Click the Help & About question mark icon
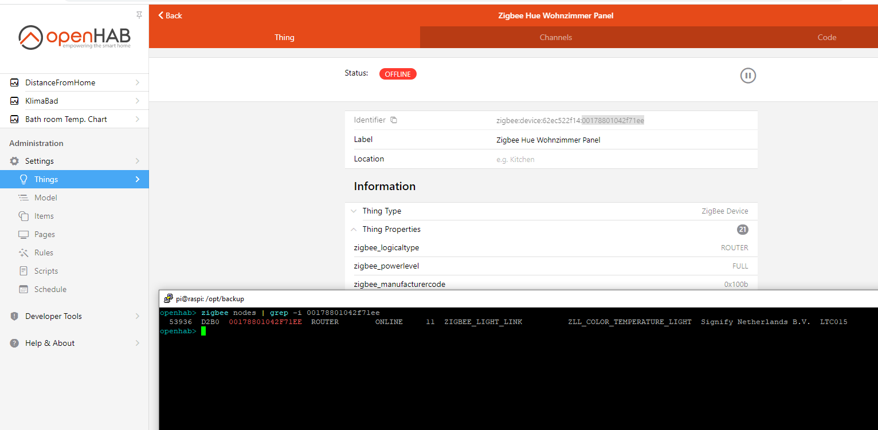The width and height of the screenshot is (878, 430). pyautogui.click(x=15, y=343)
